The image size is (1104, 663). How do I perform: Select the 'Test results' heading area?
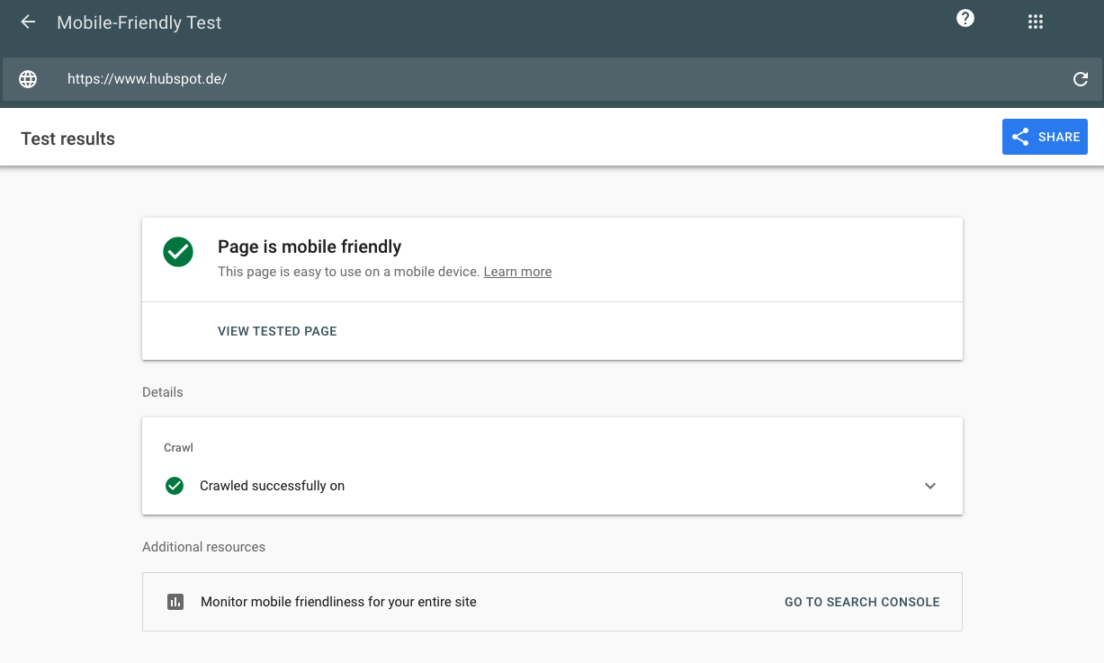tap(67, 139)
